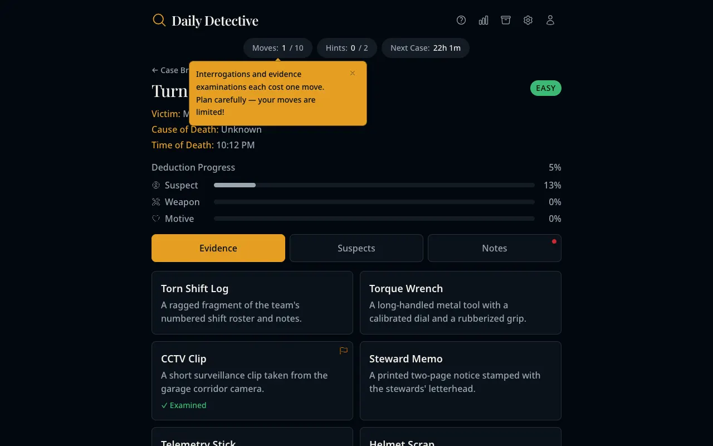Click the 13% Suspect progress value
This screenshot has height=446, width=713.
[553, 185]
